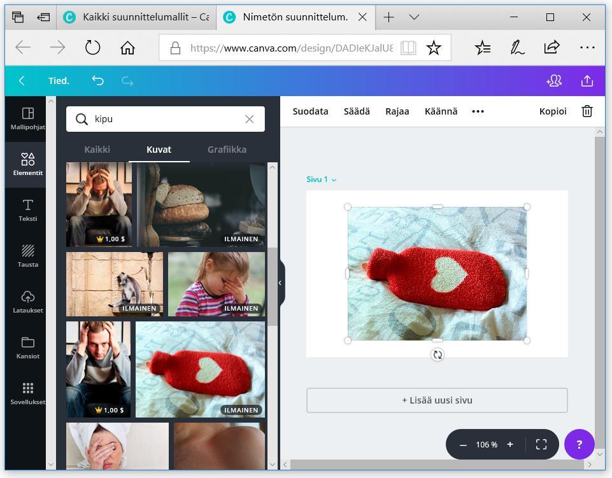This screenshot has width=612, height=478.
Task: Click in the kipu search field
Action: pyautogui.click(x=166, y=119)
